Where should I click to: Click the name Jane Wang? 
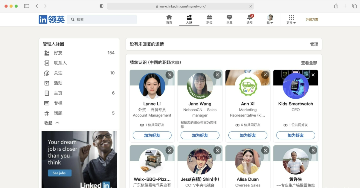200,104
